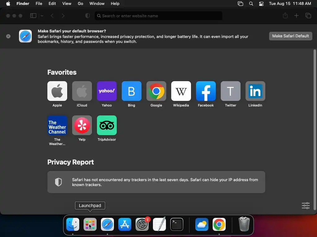This screenshot has width=317, height=237.
Task: Open the View menu
Action: tap(67, 4)
